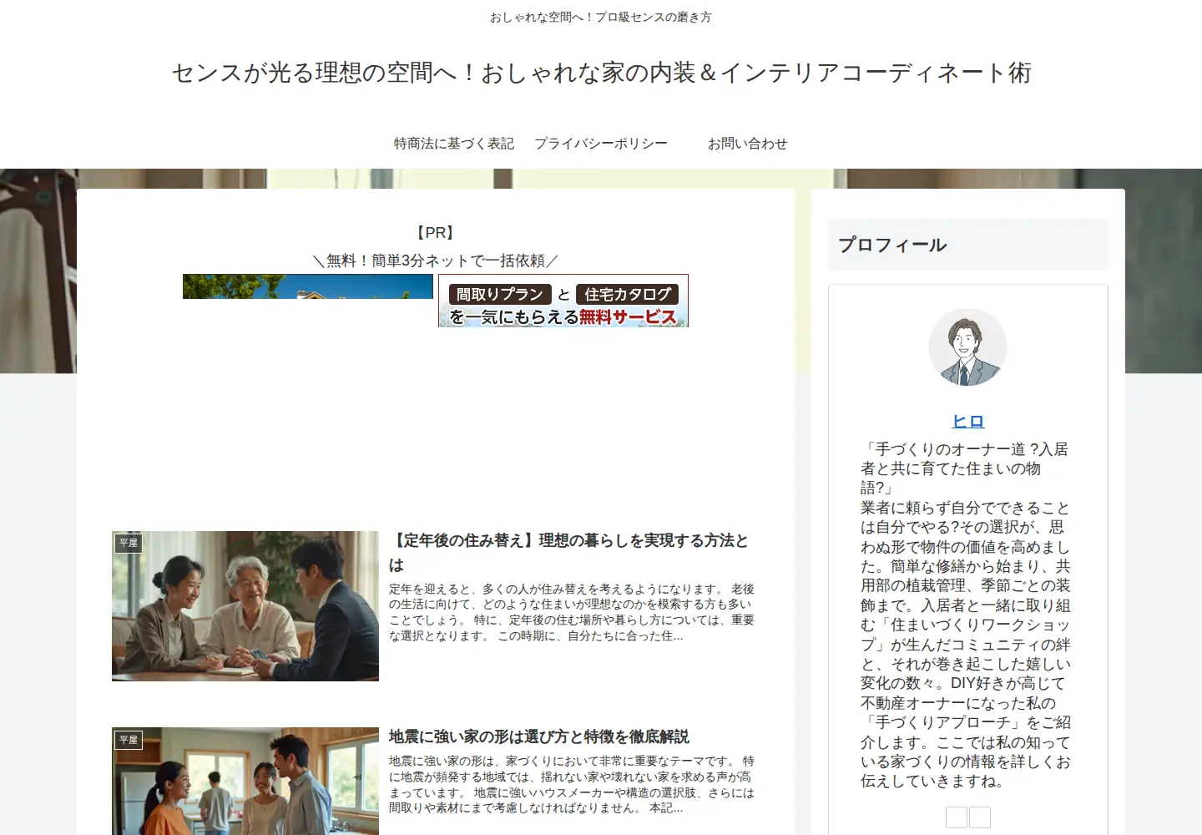1202x835 pixels.
Task: Open the プライバシーポリシー menu item
Action: click(601, 144)
